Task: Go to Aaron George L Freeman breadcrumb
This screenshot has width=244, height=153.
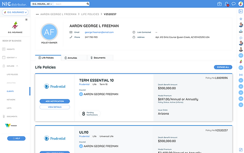Action: (x=58, y=14)
